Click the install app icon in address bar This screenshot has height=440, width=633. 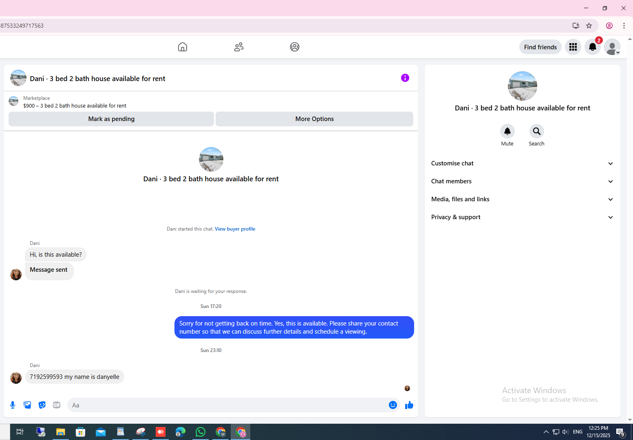pyautogui.click(x=576, y=26)
